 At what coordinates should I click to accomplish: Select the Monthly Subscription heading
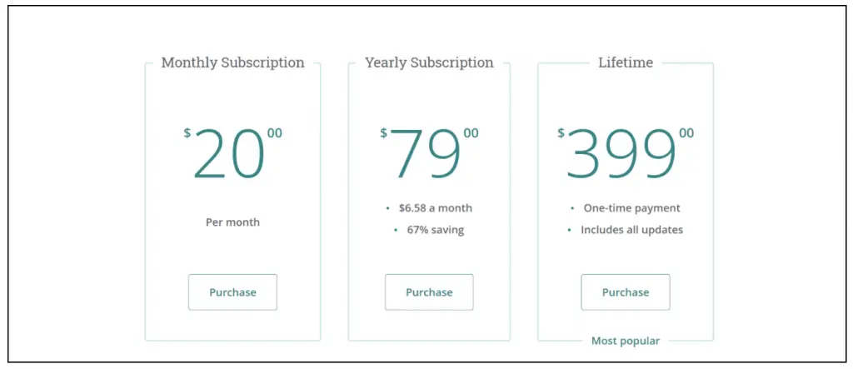(x=232, y=62)
